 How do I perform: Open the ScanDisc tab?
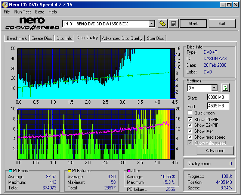tap(155, 38)
